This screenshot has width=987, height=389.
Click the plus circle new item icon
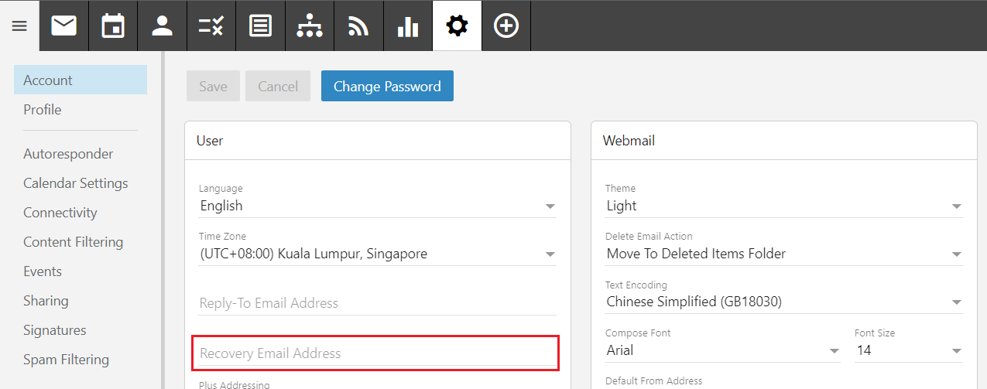506,26
